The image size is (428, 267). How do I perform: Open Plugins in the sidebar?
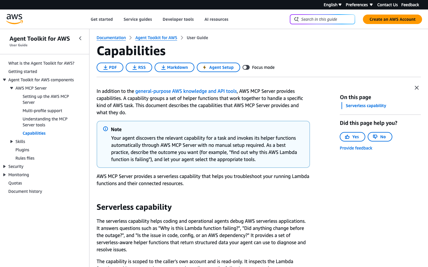pyautogui.click(x=22, y=150)
